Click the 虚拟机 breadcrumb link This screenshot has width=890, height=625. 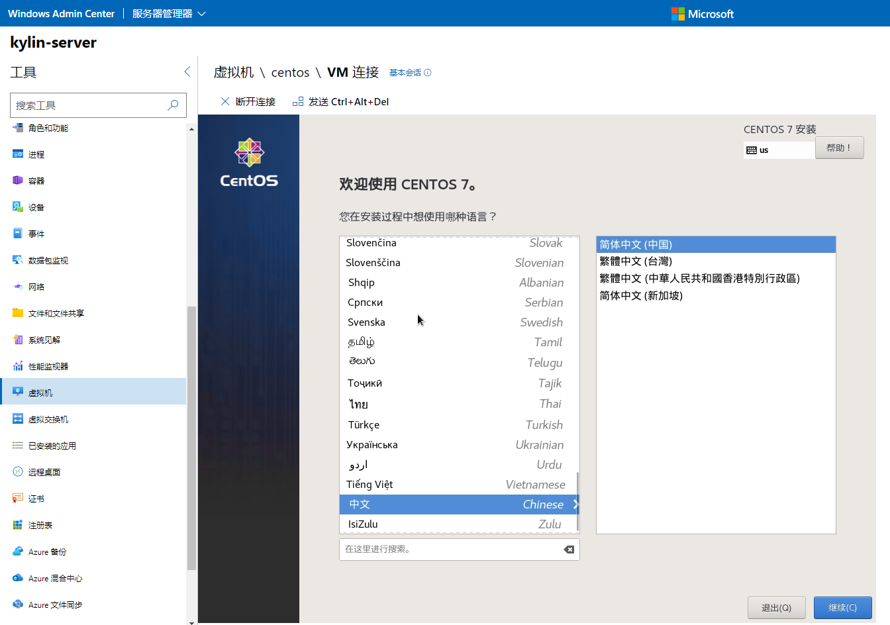pos(234,72)
